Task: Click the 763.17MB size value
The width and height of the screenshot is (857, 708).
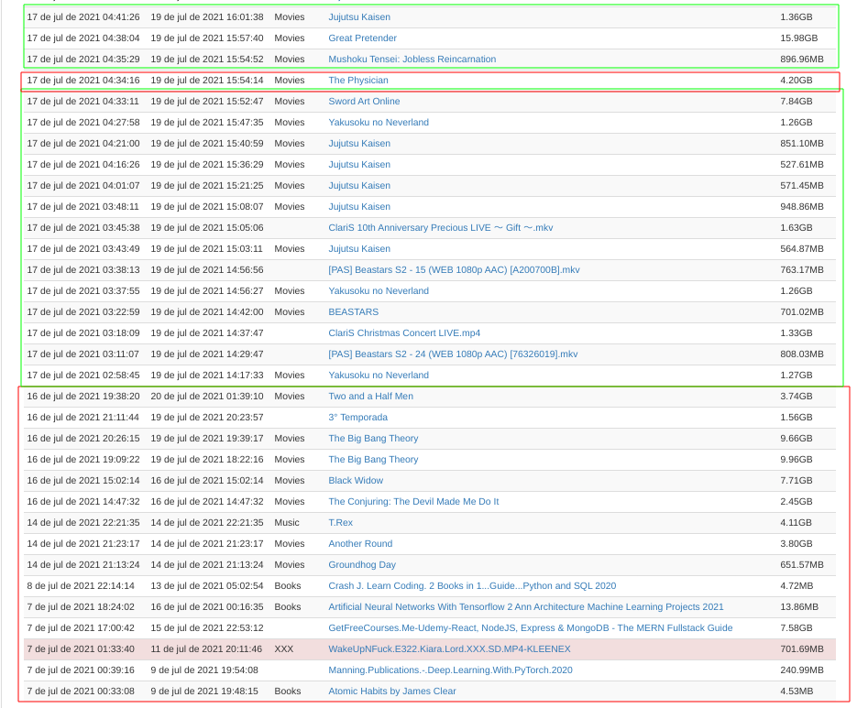Action: 802,270
